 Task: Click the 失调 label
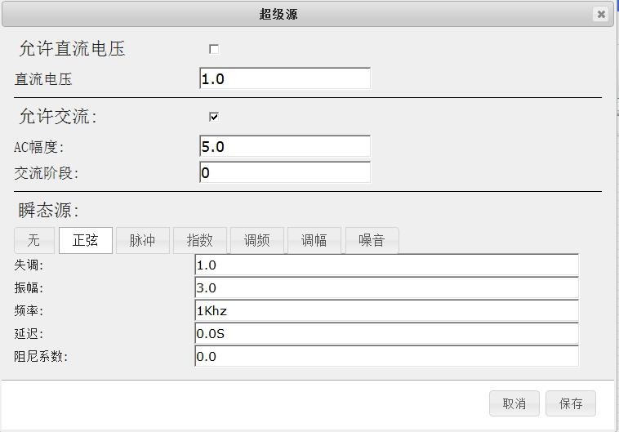pos(29,265)
